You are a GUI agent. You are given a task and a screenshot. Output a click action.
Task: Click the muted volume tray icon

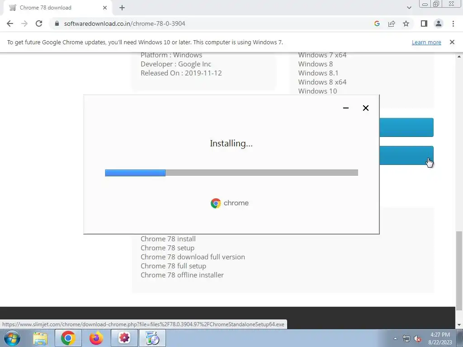[417, 339]
